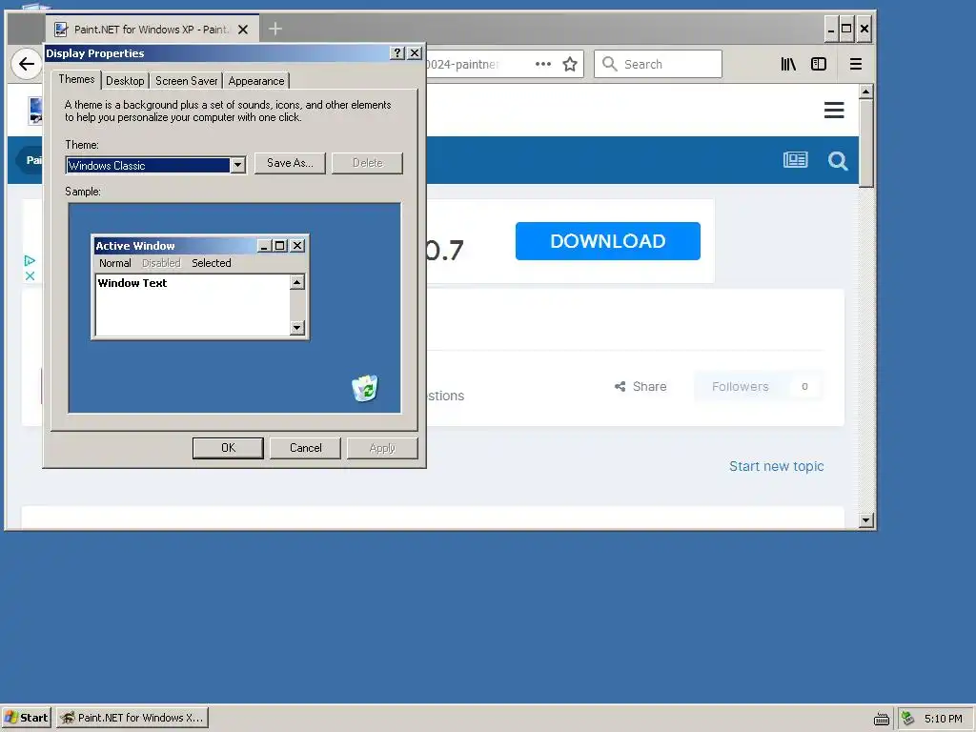Click the Paint.NET for Windows X... taskbar button

[x=132, y=718]
